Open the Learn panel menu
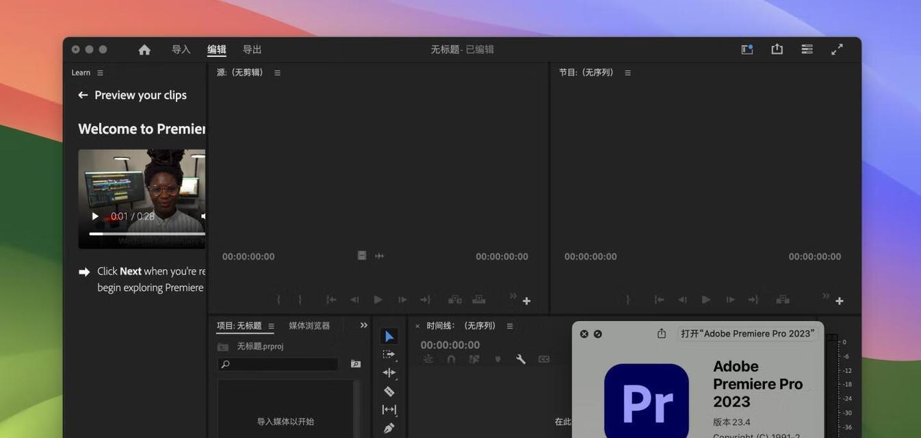The height and width of the screenshot is (438, 921). click(100, 73)
